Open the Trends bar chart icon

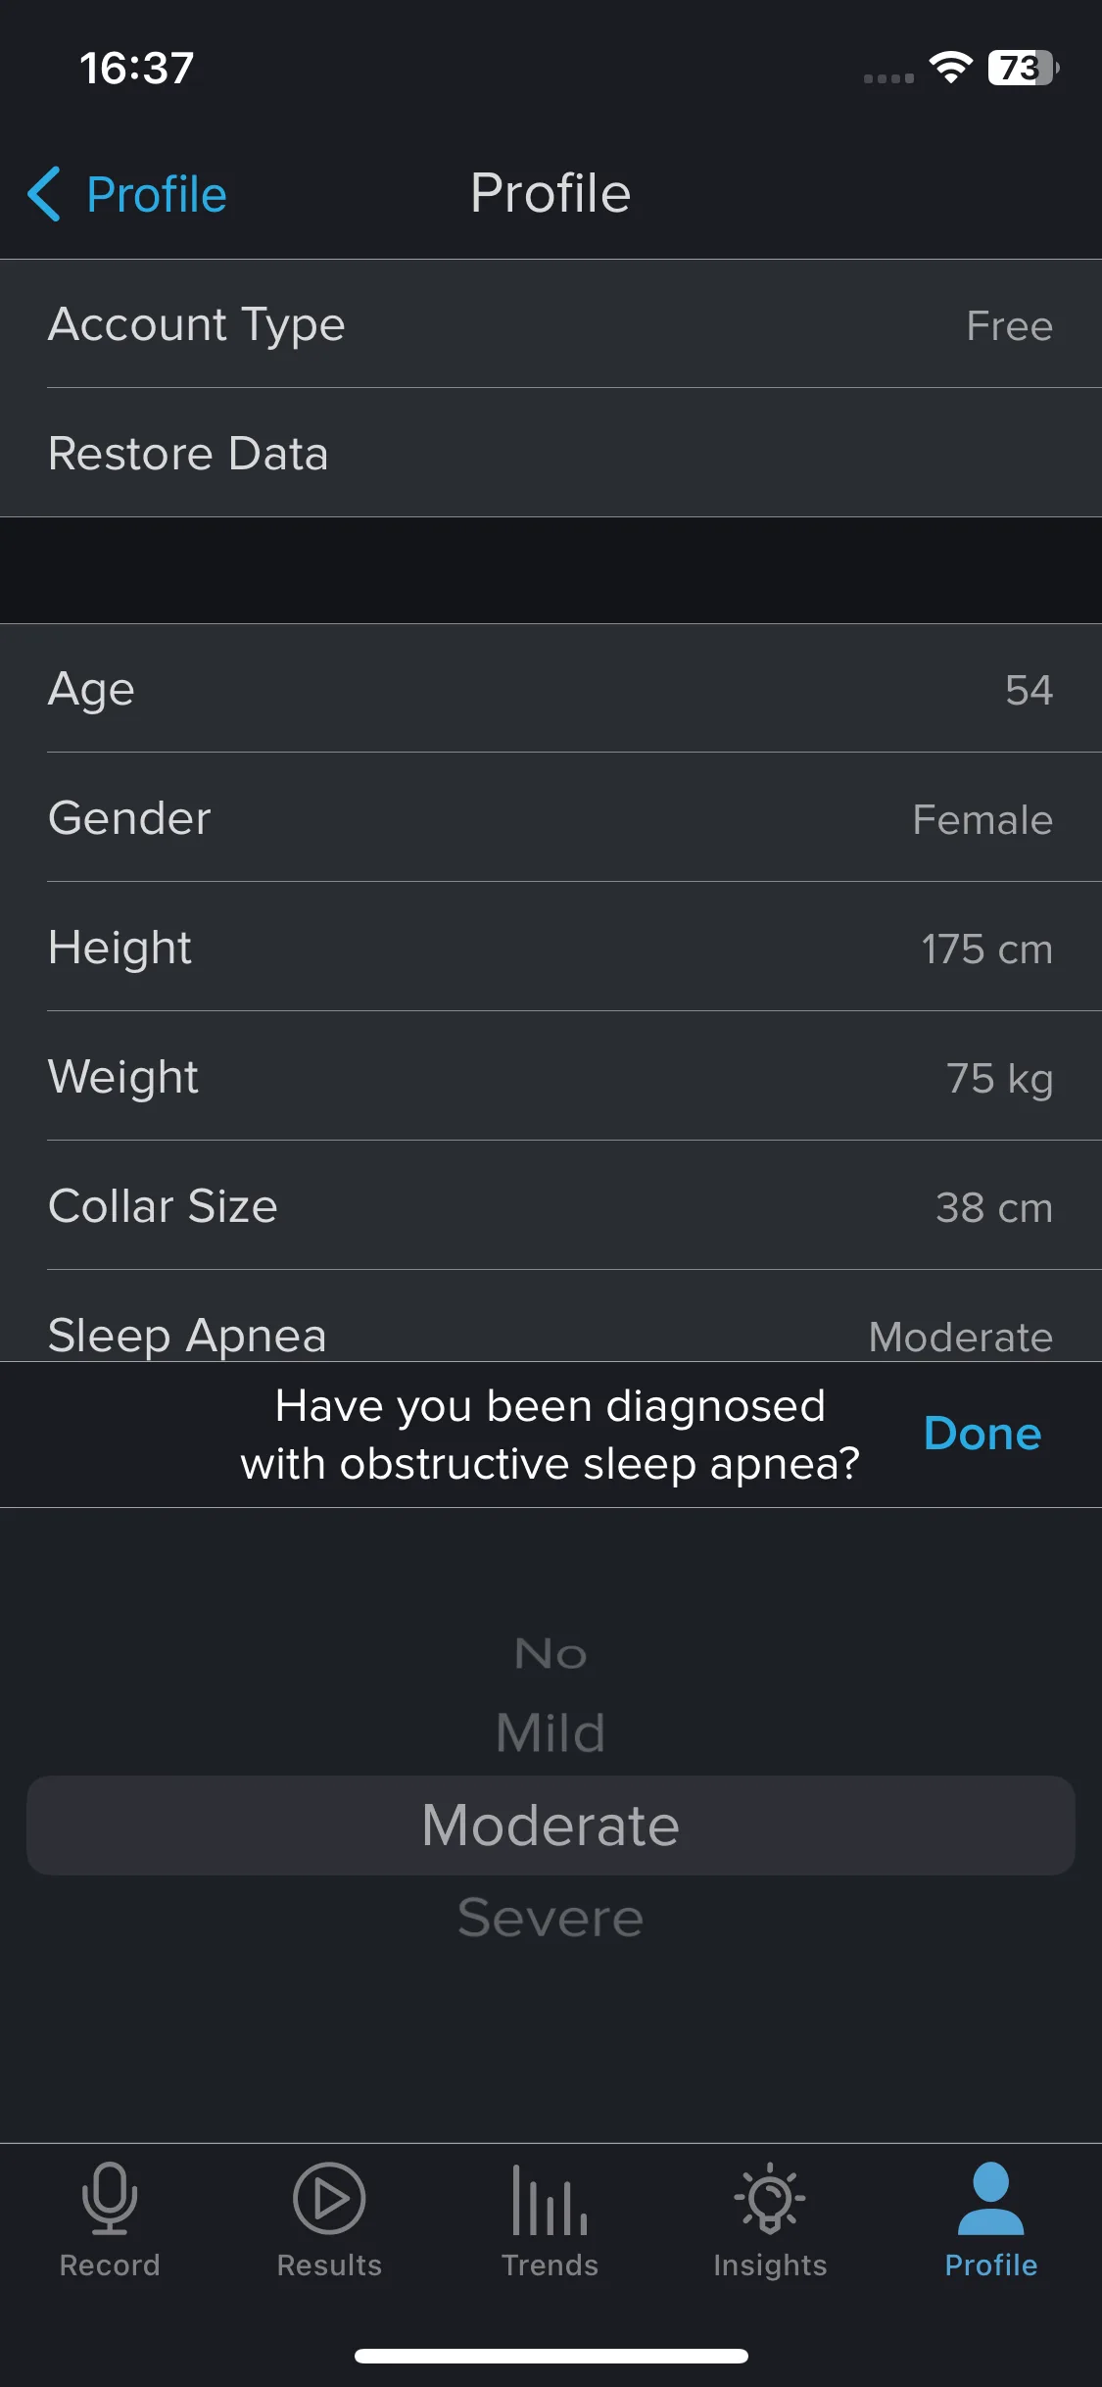[550, 2200]
